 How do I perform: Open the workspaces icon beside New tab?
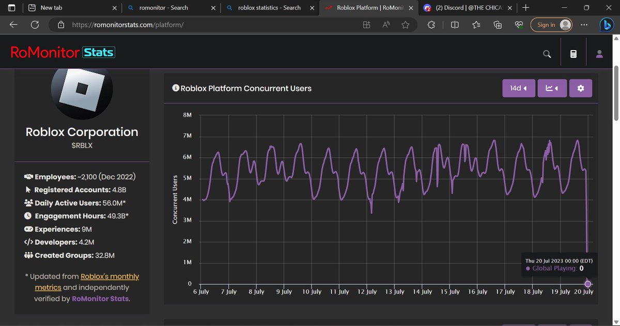click(32, 8)
